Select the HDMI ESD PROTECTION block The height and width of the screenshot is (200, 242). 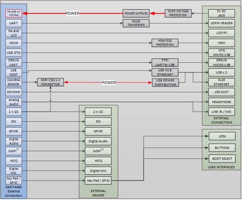pyautogui.click(x=165, y=43)
